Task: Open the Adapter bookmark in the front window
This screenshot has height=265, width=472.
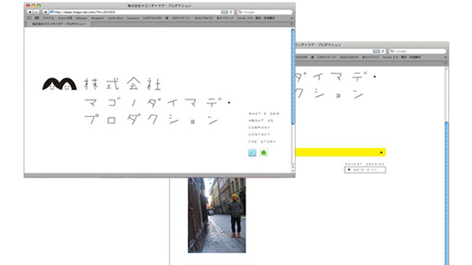Action: coord(81,18)
